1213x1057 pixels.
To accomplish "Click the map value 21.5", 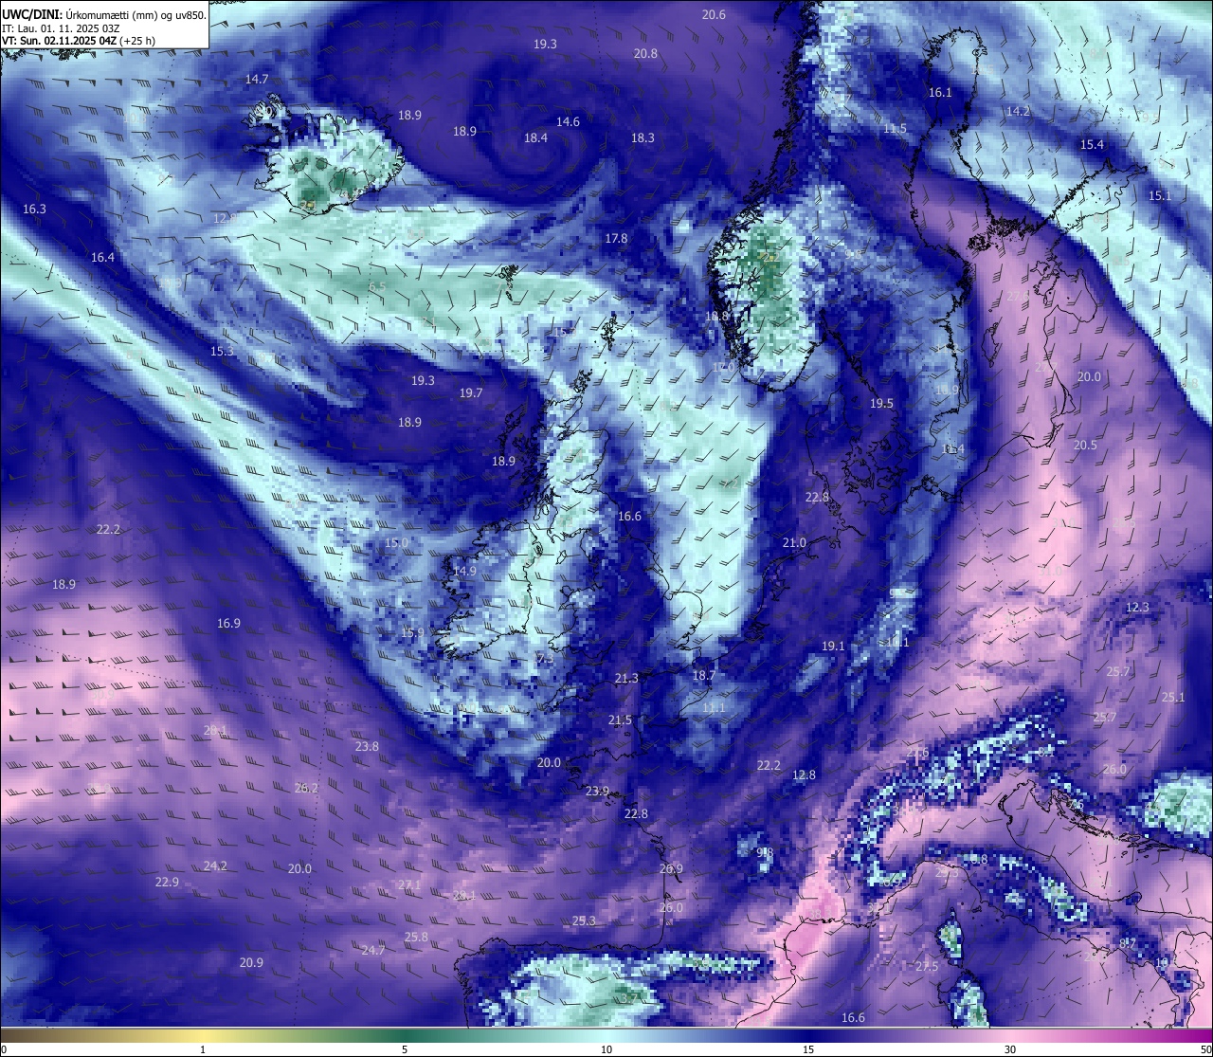I will coord(620,720).
